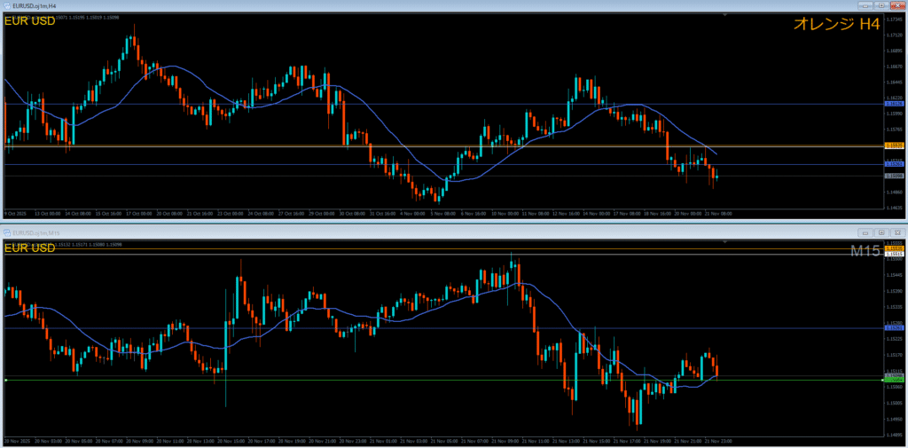Click the EURUSD H4 chart window icon

point(7,4)
